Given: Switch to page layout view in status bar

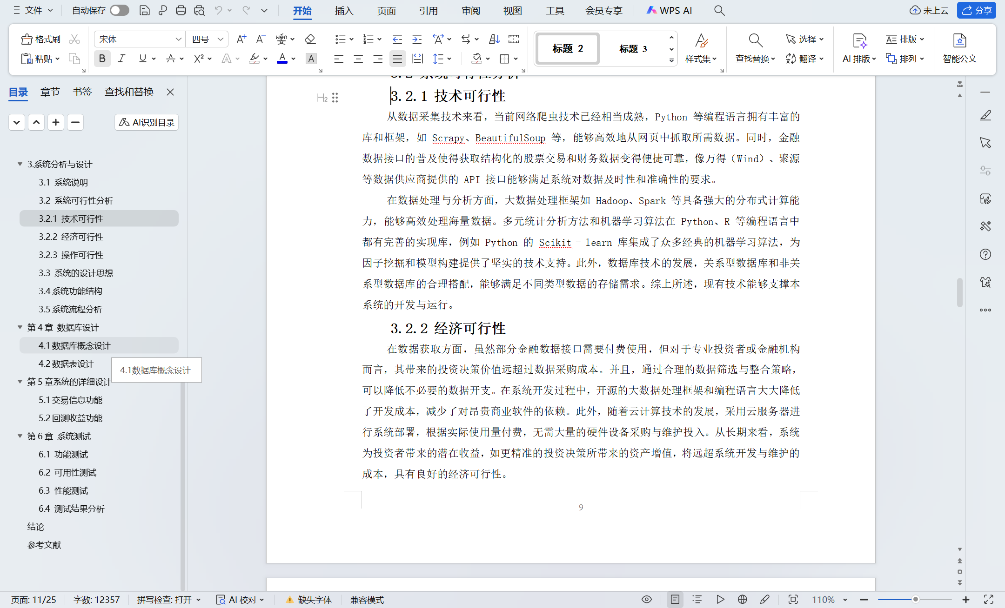Looking at the screenshot, I should (675, 600).
